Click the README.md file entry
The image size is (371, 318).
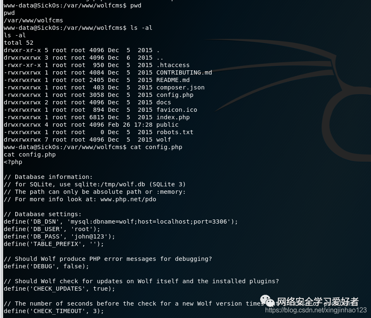coord(173,80)
